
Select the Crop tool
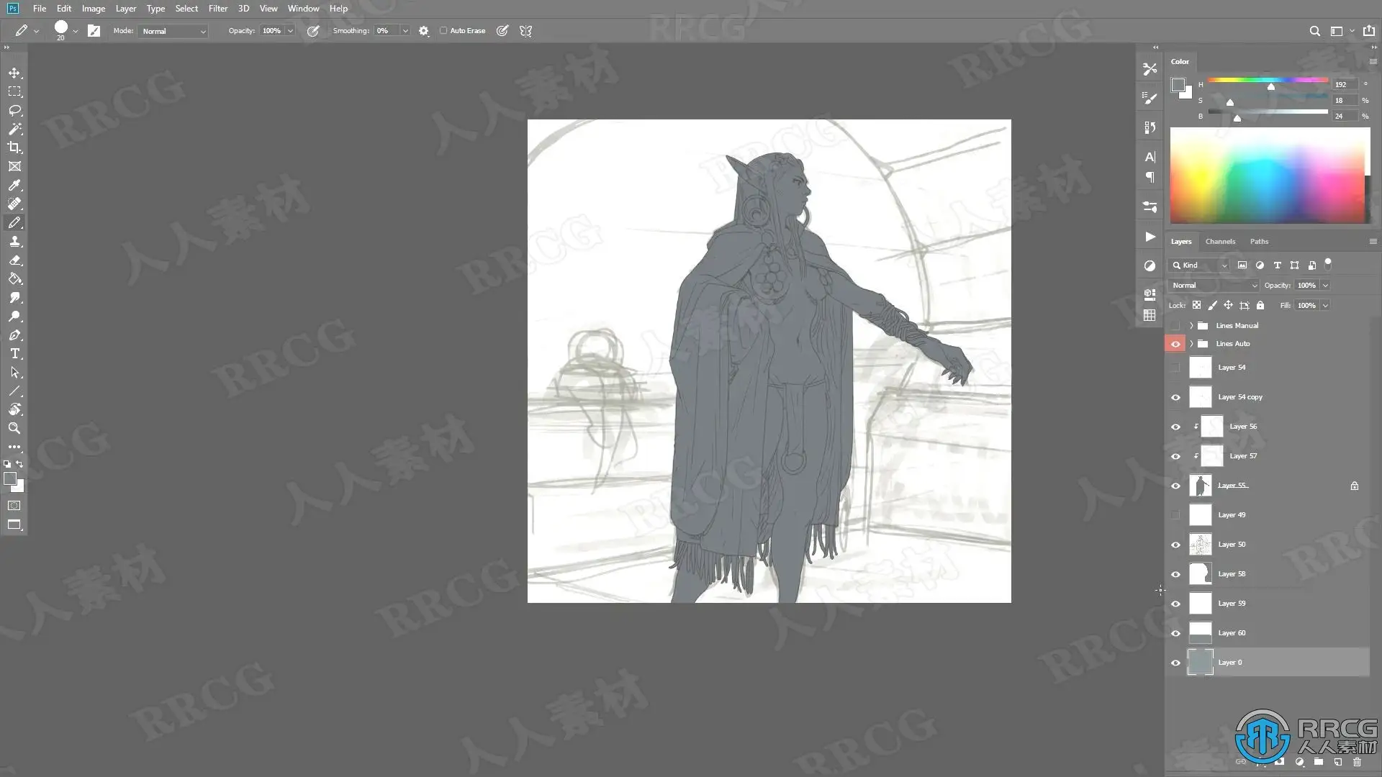coord(14,147)
